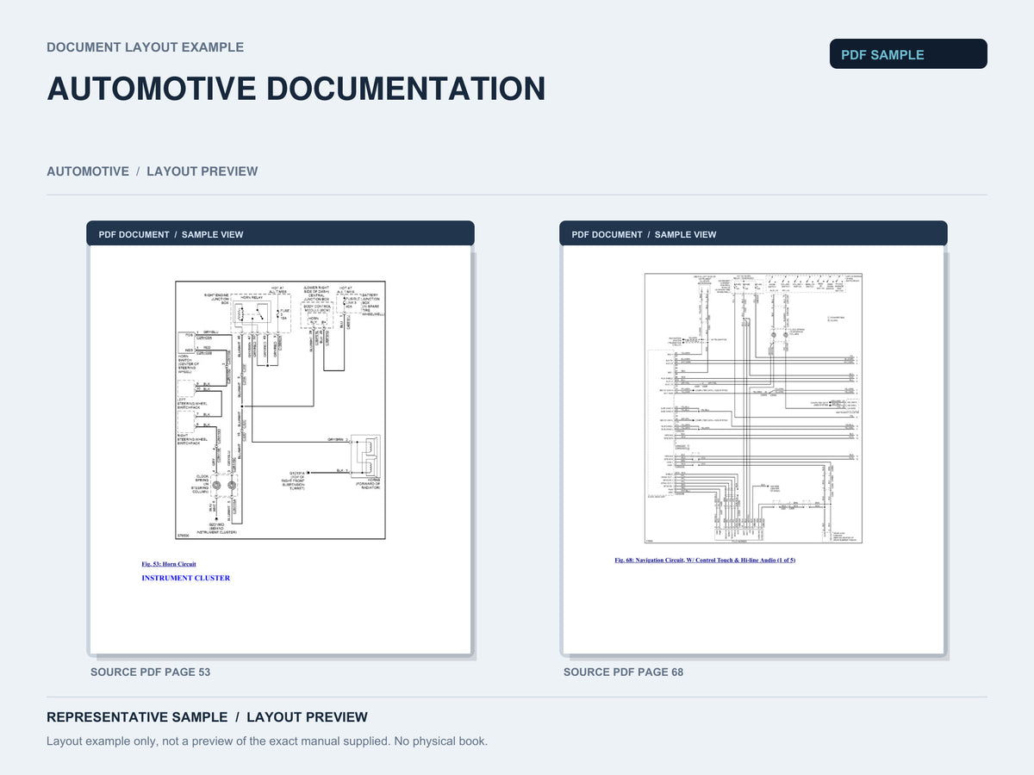This screenshot has height=775, width=1034.
Task: Select the navigation circuit wiring diagram
Action: coord(754,408)
